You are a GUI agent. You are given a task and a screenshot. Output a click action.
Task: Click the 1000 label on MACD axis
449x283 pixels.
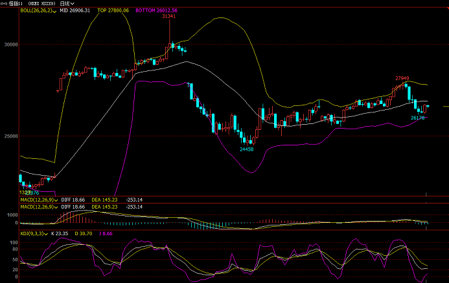(x=12, y=214)
